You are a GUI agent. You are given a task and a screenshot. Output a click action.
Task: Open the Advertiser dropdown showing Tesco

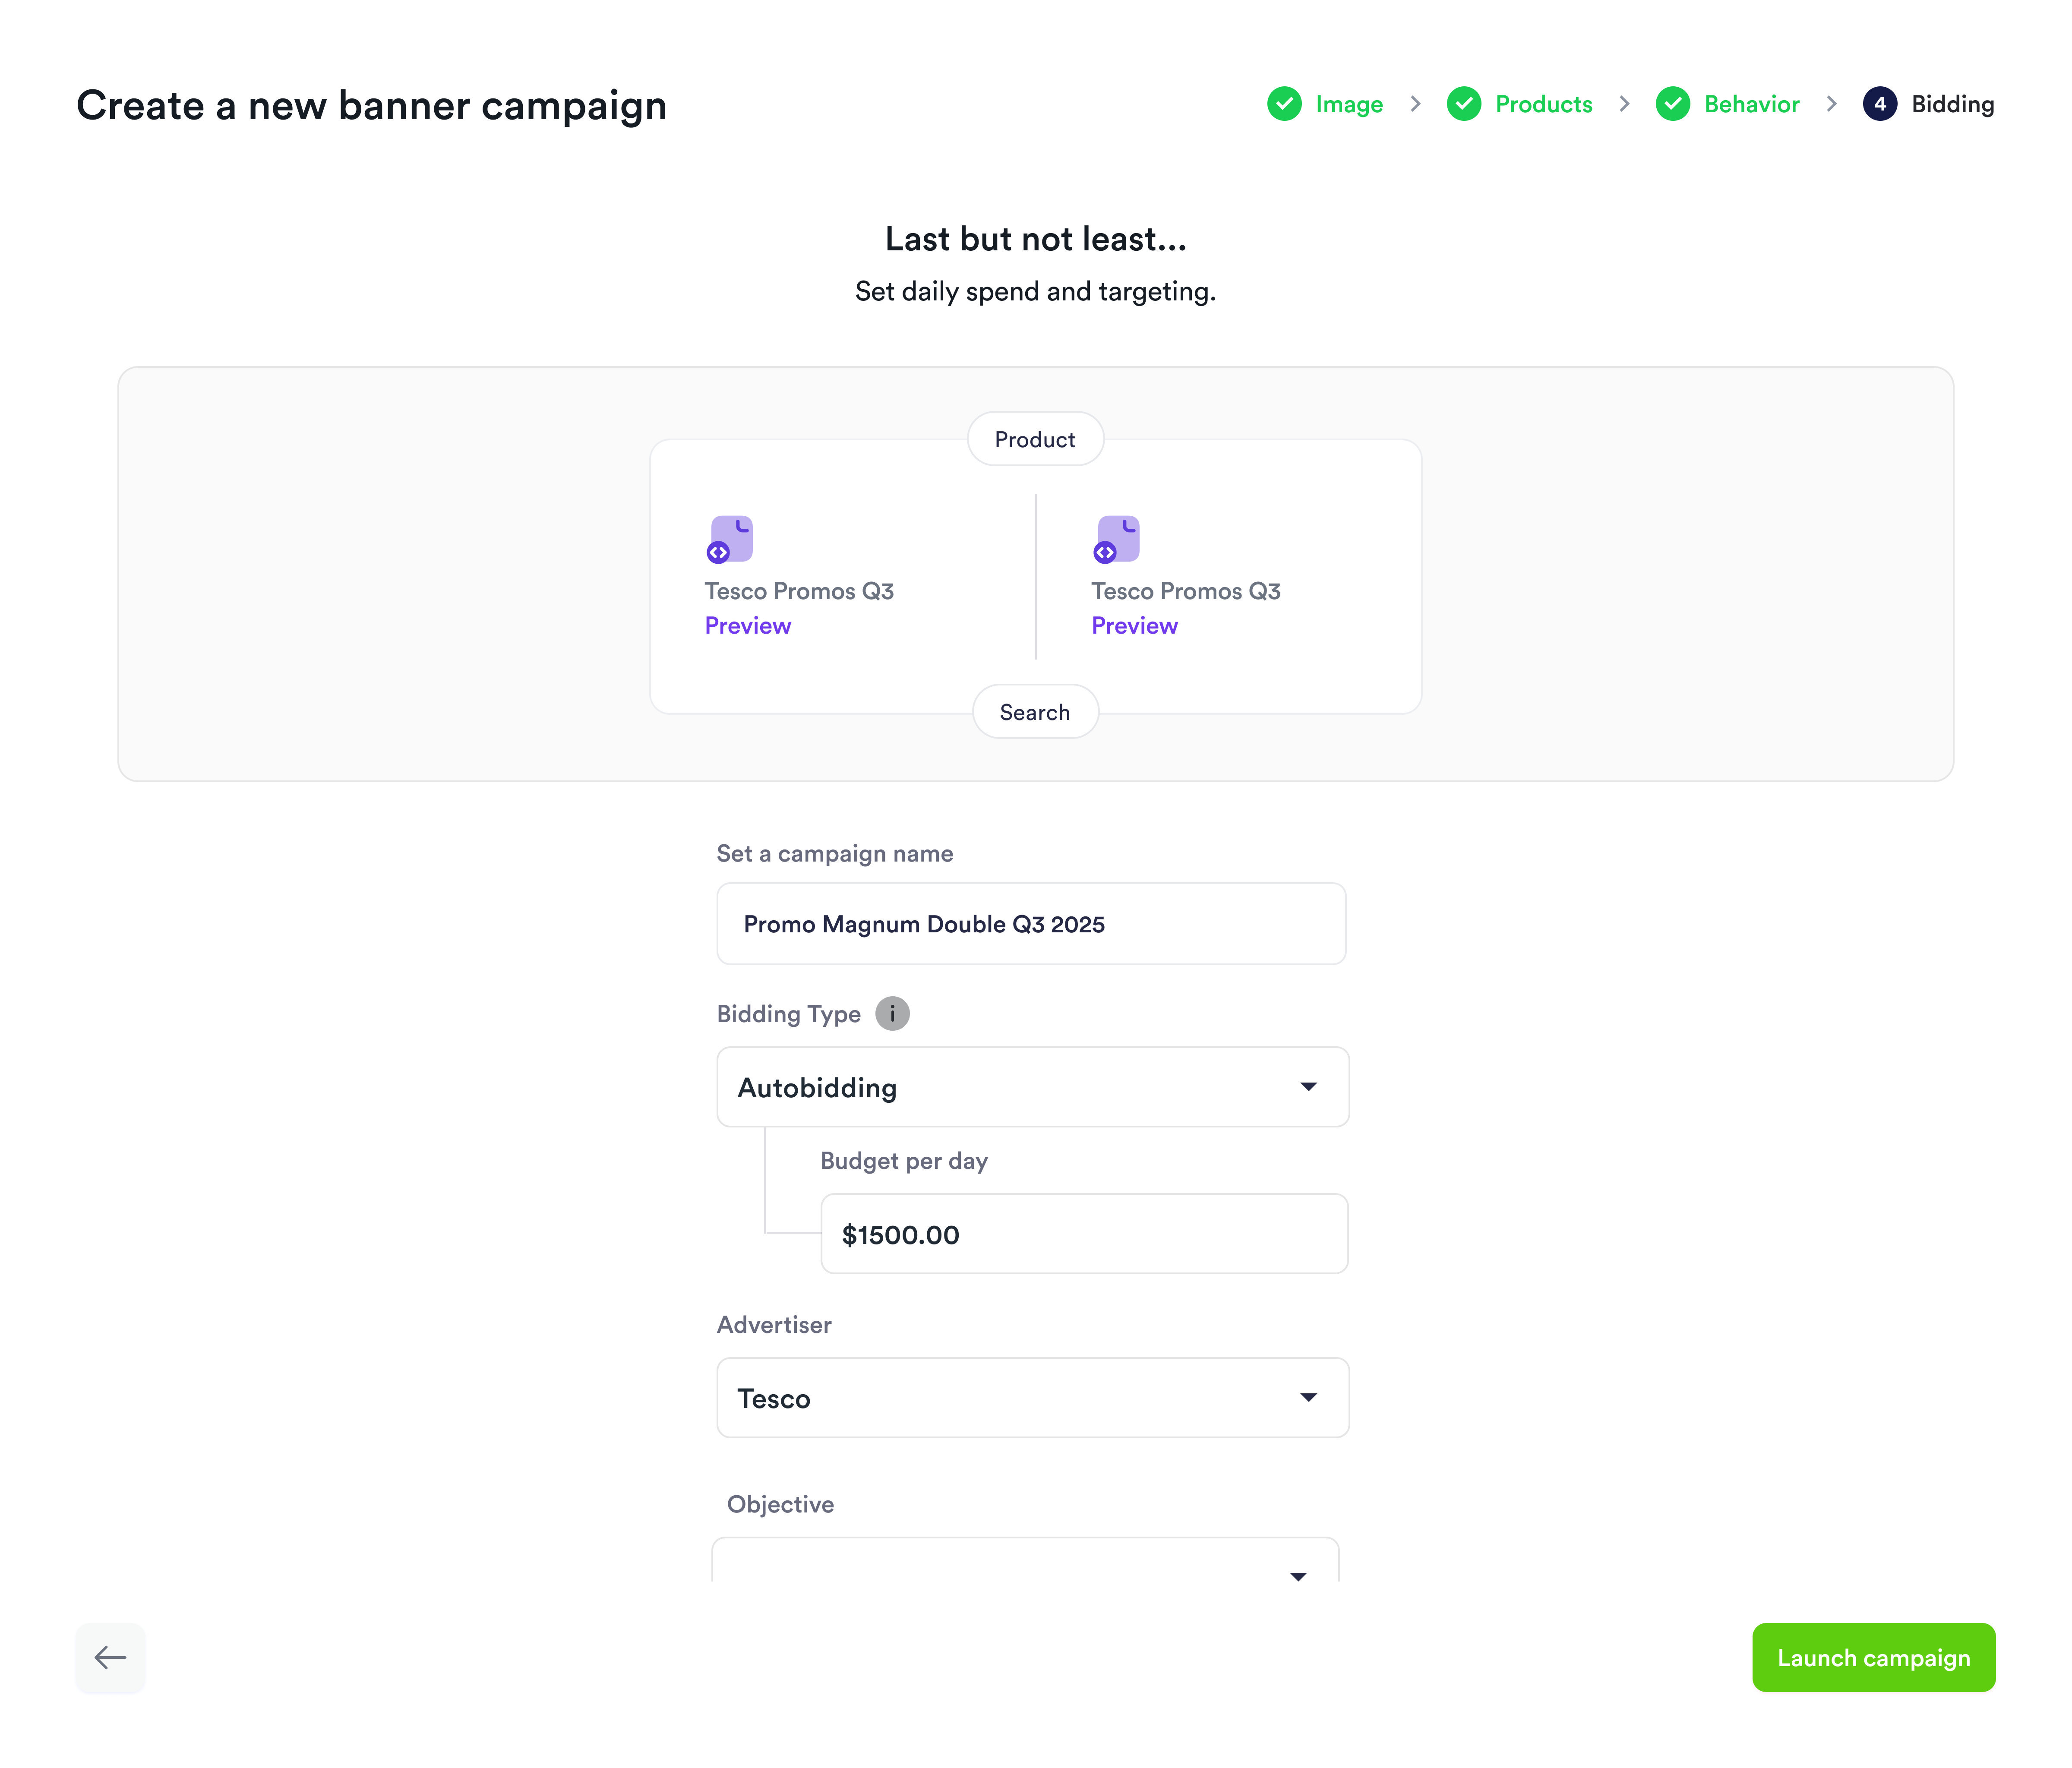[x=1032, y=1397]
